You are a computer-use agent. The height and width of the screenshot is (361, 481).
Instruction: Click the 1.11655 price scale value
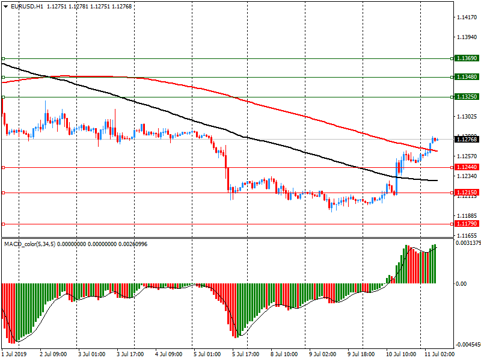point(467,236)
